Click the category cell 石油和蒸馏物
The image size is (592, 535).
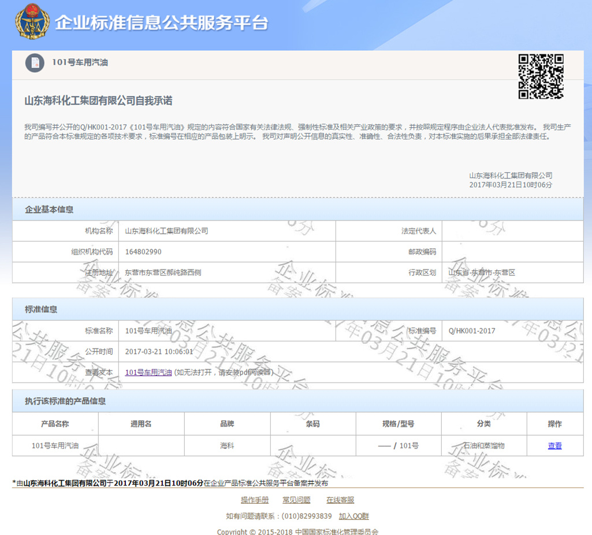click(484, 446)
